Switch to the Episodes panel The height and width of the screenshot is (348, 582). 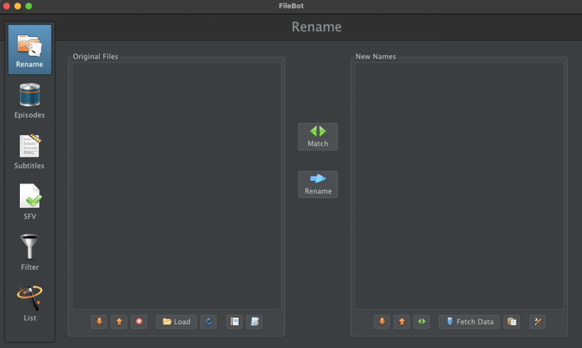coord(30,101)
